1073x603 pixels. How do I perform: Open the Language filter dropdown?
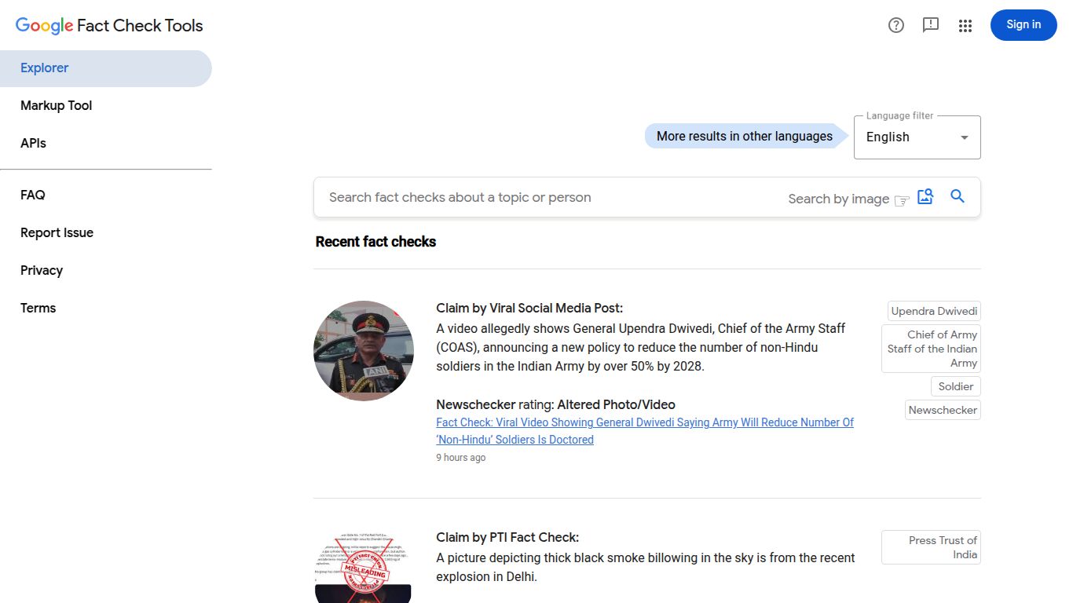917,137
